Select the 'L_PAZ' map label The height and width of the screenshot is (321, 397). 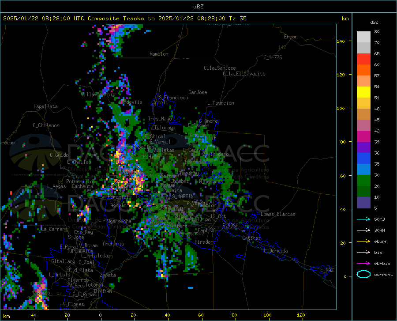(x=327, y=270)
